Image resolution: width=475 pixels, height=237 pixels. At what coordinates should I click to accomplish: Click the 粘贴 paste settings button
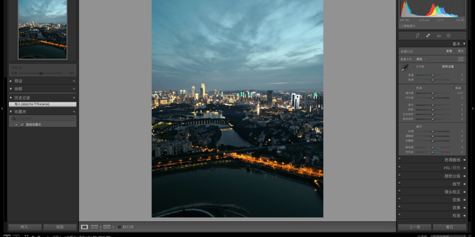(60, 227)
